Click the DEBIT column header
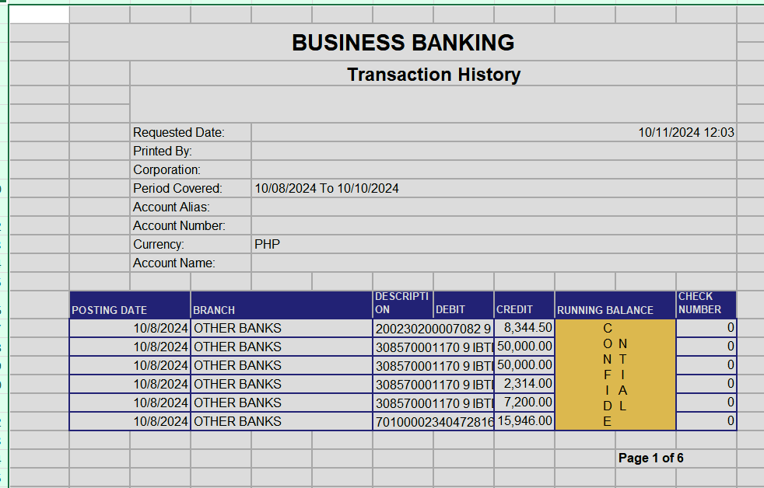The width and height of the screenshot is (764, 488). (464, 305)
